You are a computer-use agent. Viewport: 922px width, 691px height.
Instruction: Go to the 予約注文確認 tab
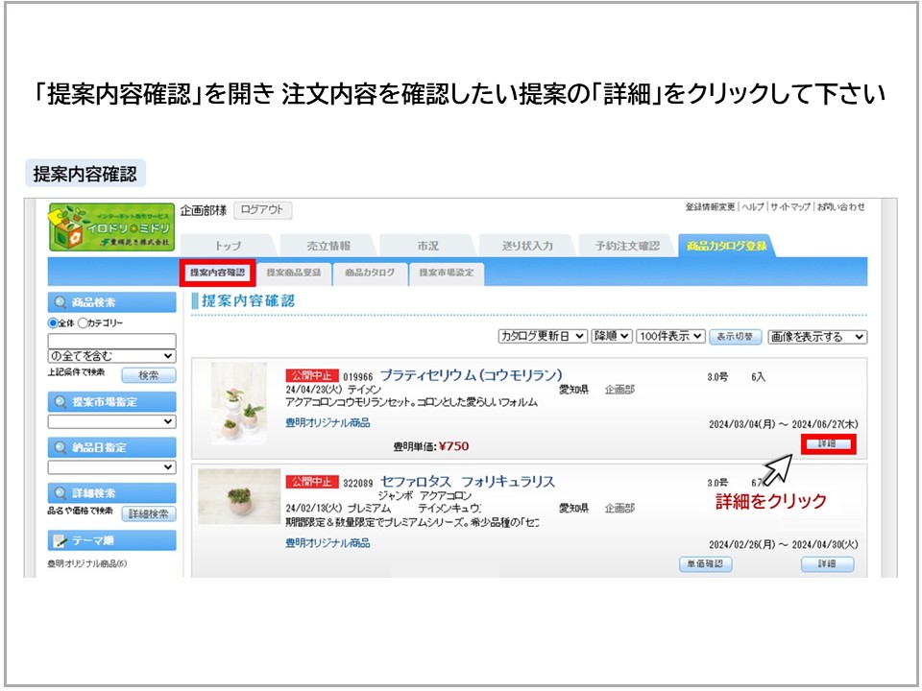coord(622,246)
